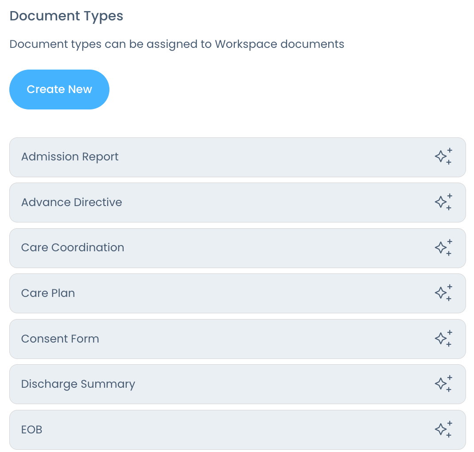Click the Create New button
This screenshot has height=452, width=474.
coord(59,90)
